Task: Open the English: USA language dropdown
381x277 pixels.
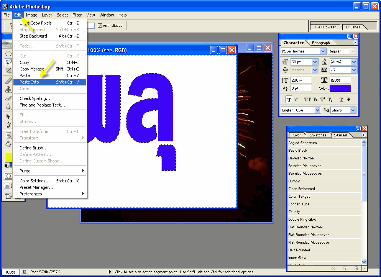Action: 317,110
